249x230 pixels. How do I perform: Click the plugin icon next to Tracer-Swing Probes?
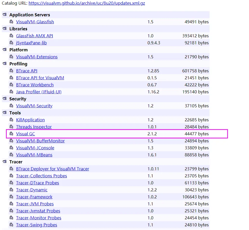tap(11, 225)
